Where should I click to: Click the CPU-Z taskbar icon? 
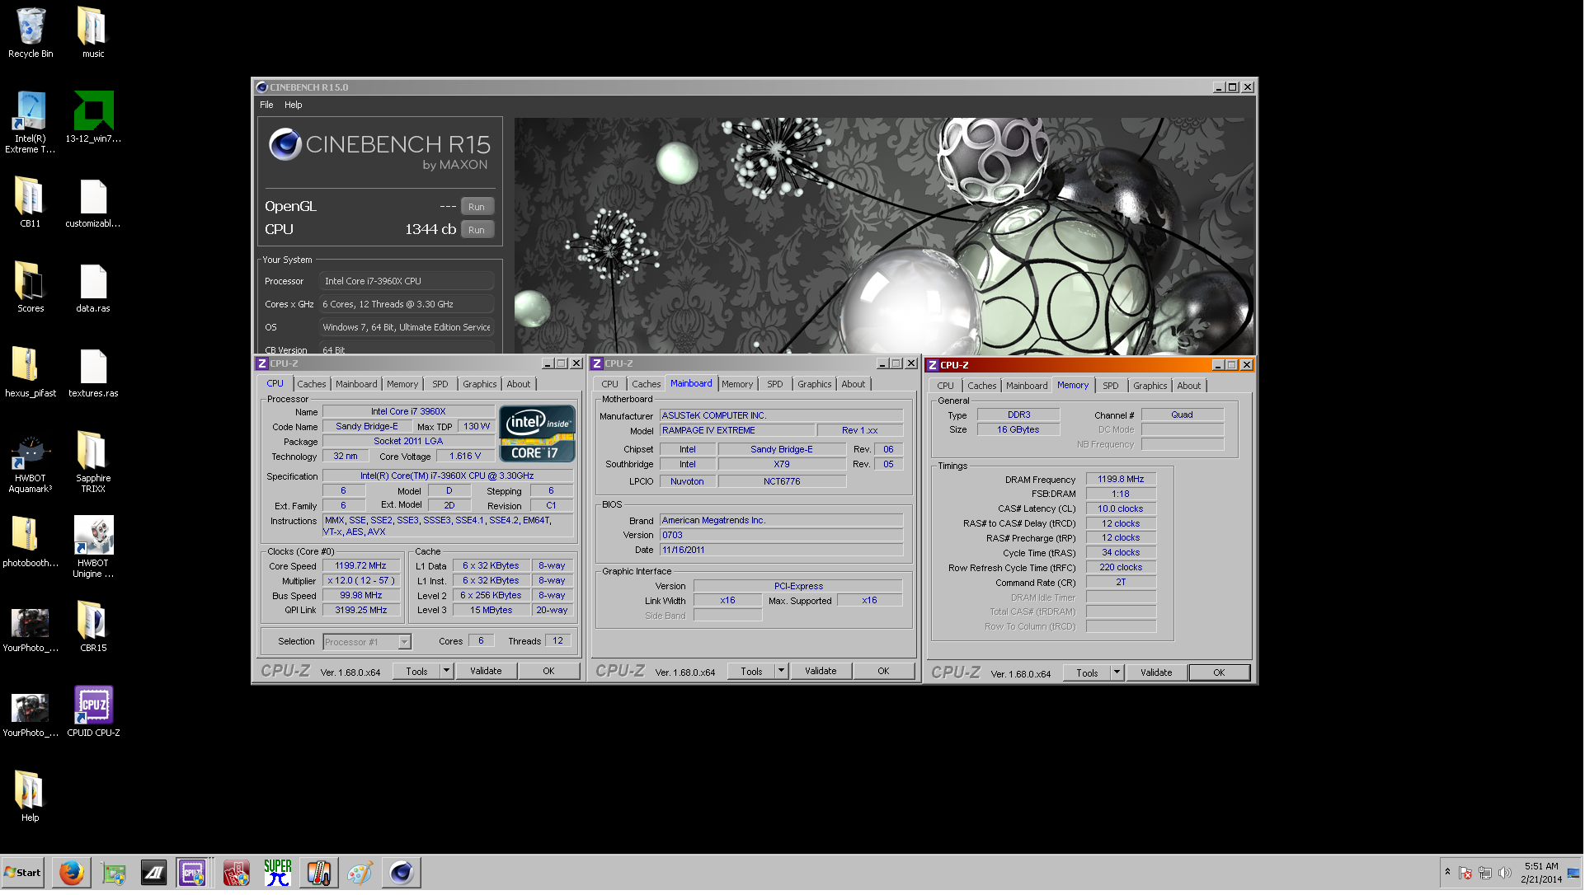pos(191,873)
